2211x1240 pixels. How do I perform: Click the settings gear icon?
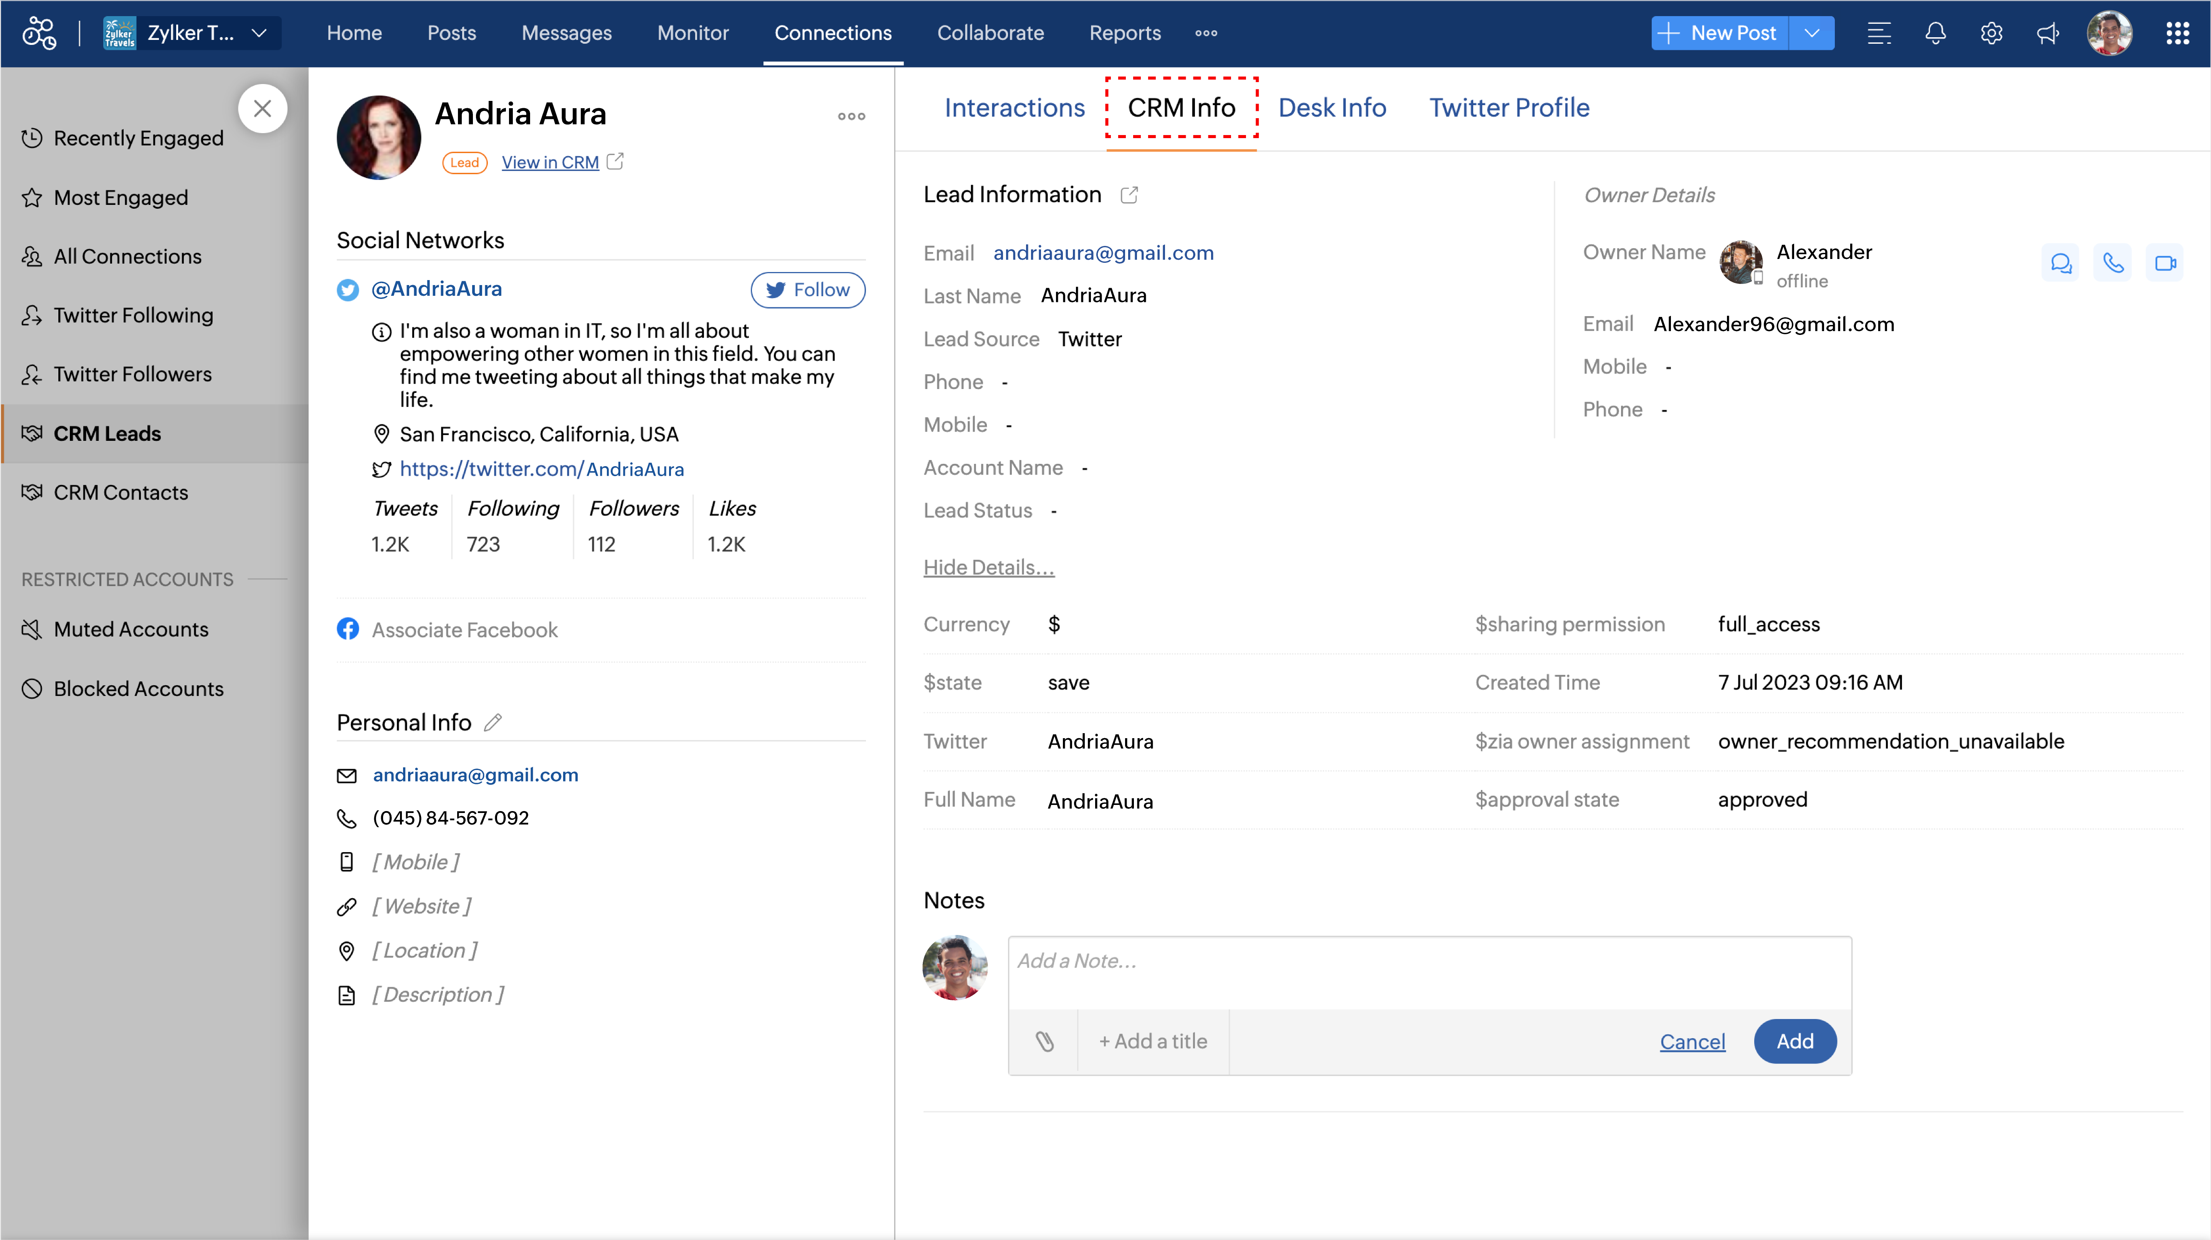point(1991,33)
